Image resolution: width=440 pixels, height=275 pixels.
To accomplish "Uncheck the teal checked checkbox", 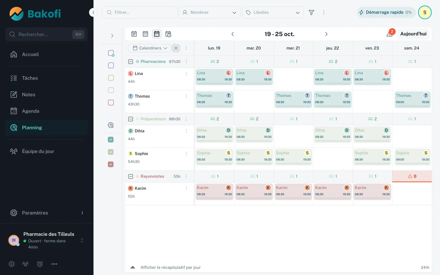I will (111, 140).
